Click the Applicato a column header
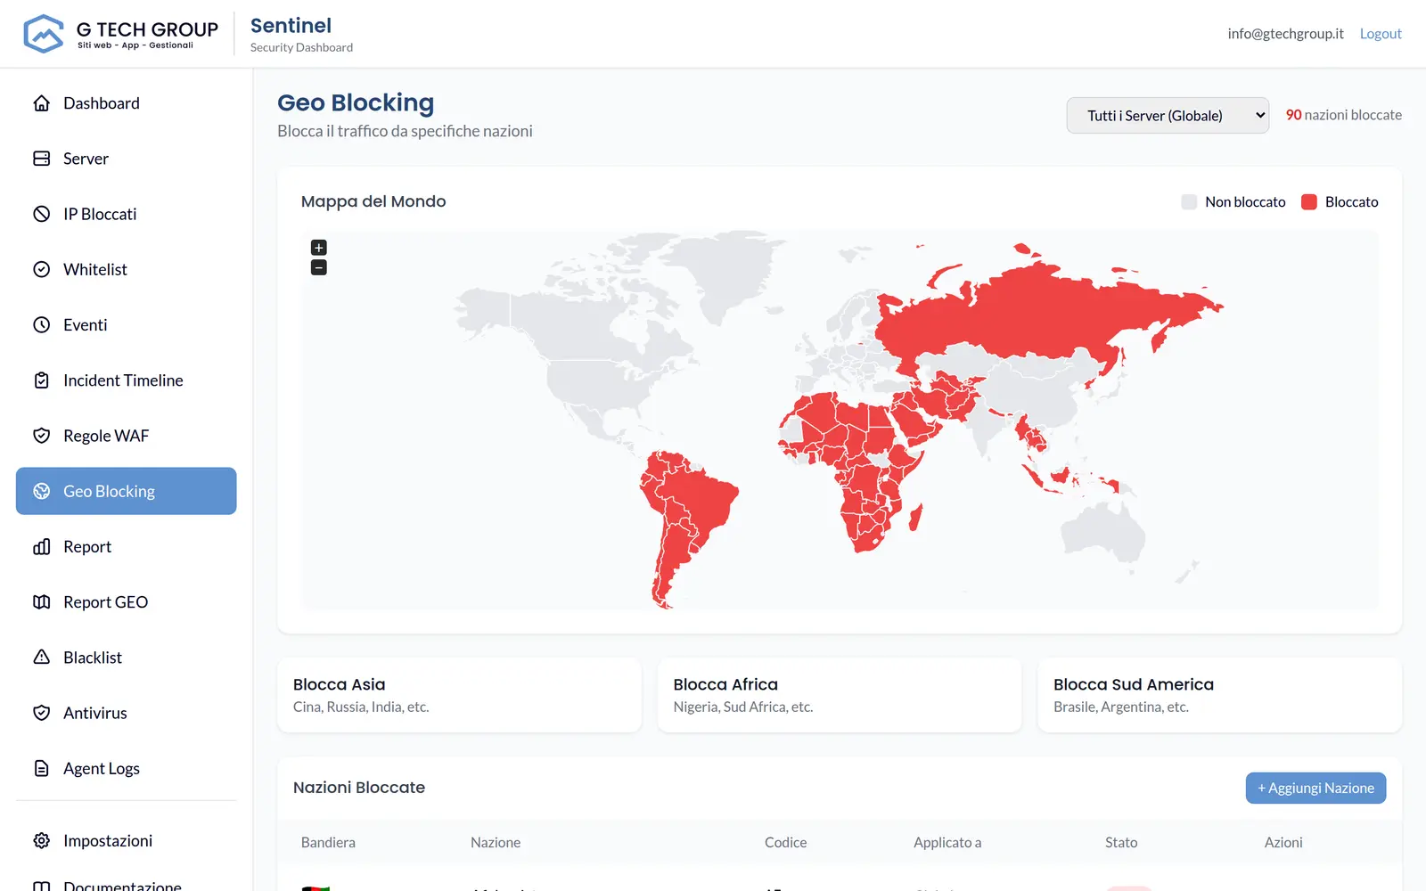The width and height of the screenshot is (1426, 891). coord(947,843)
